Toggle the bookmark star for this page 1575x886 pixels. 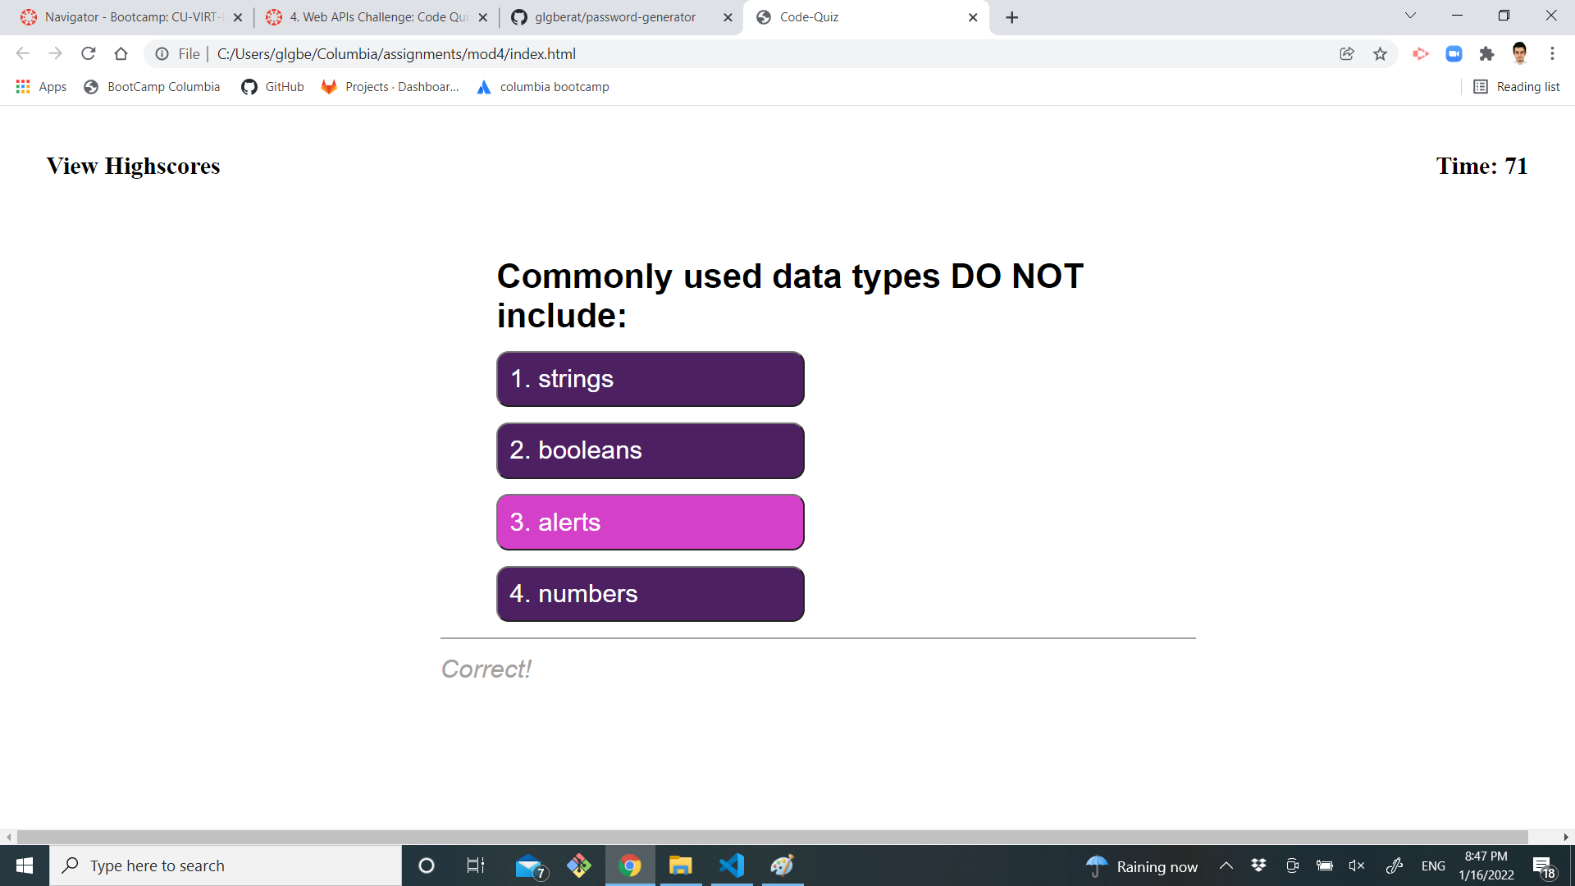pos(1381,53)
